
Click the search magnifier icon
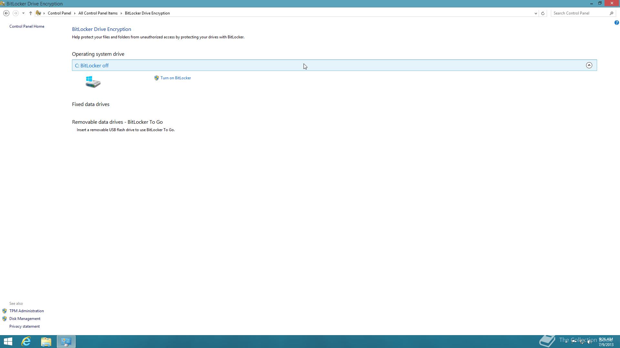[x=611, y=13]
